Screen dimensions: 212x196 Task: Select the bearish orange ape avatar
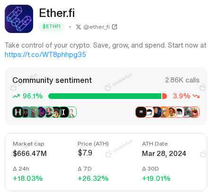(164, 112)
